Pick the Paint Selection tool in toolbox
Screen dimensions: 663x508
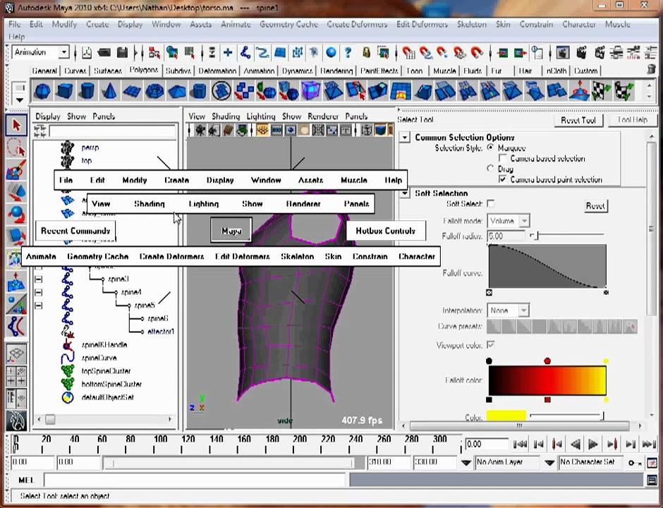(16, 170)
